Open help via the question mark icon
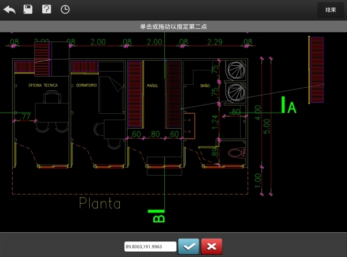The height and width of the screenshot is (257, 347). click(47, 9)
